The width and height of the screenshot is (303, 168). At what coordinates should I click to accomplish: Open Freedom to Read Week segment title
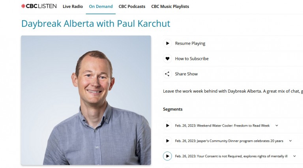[x=222, y=125]
